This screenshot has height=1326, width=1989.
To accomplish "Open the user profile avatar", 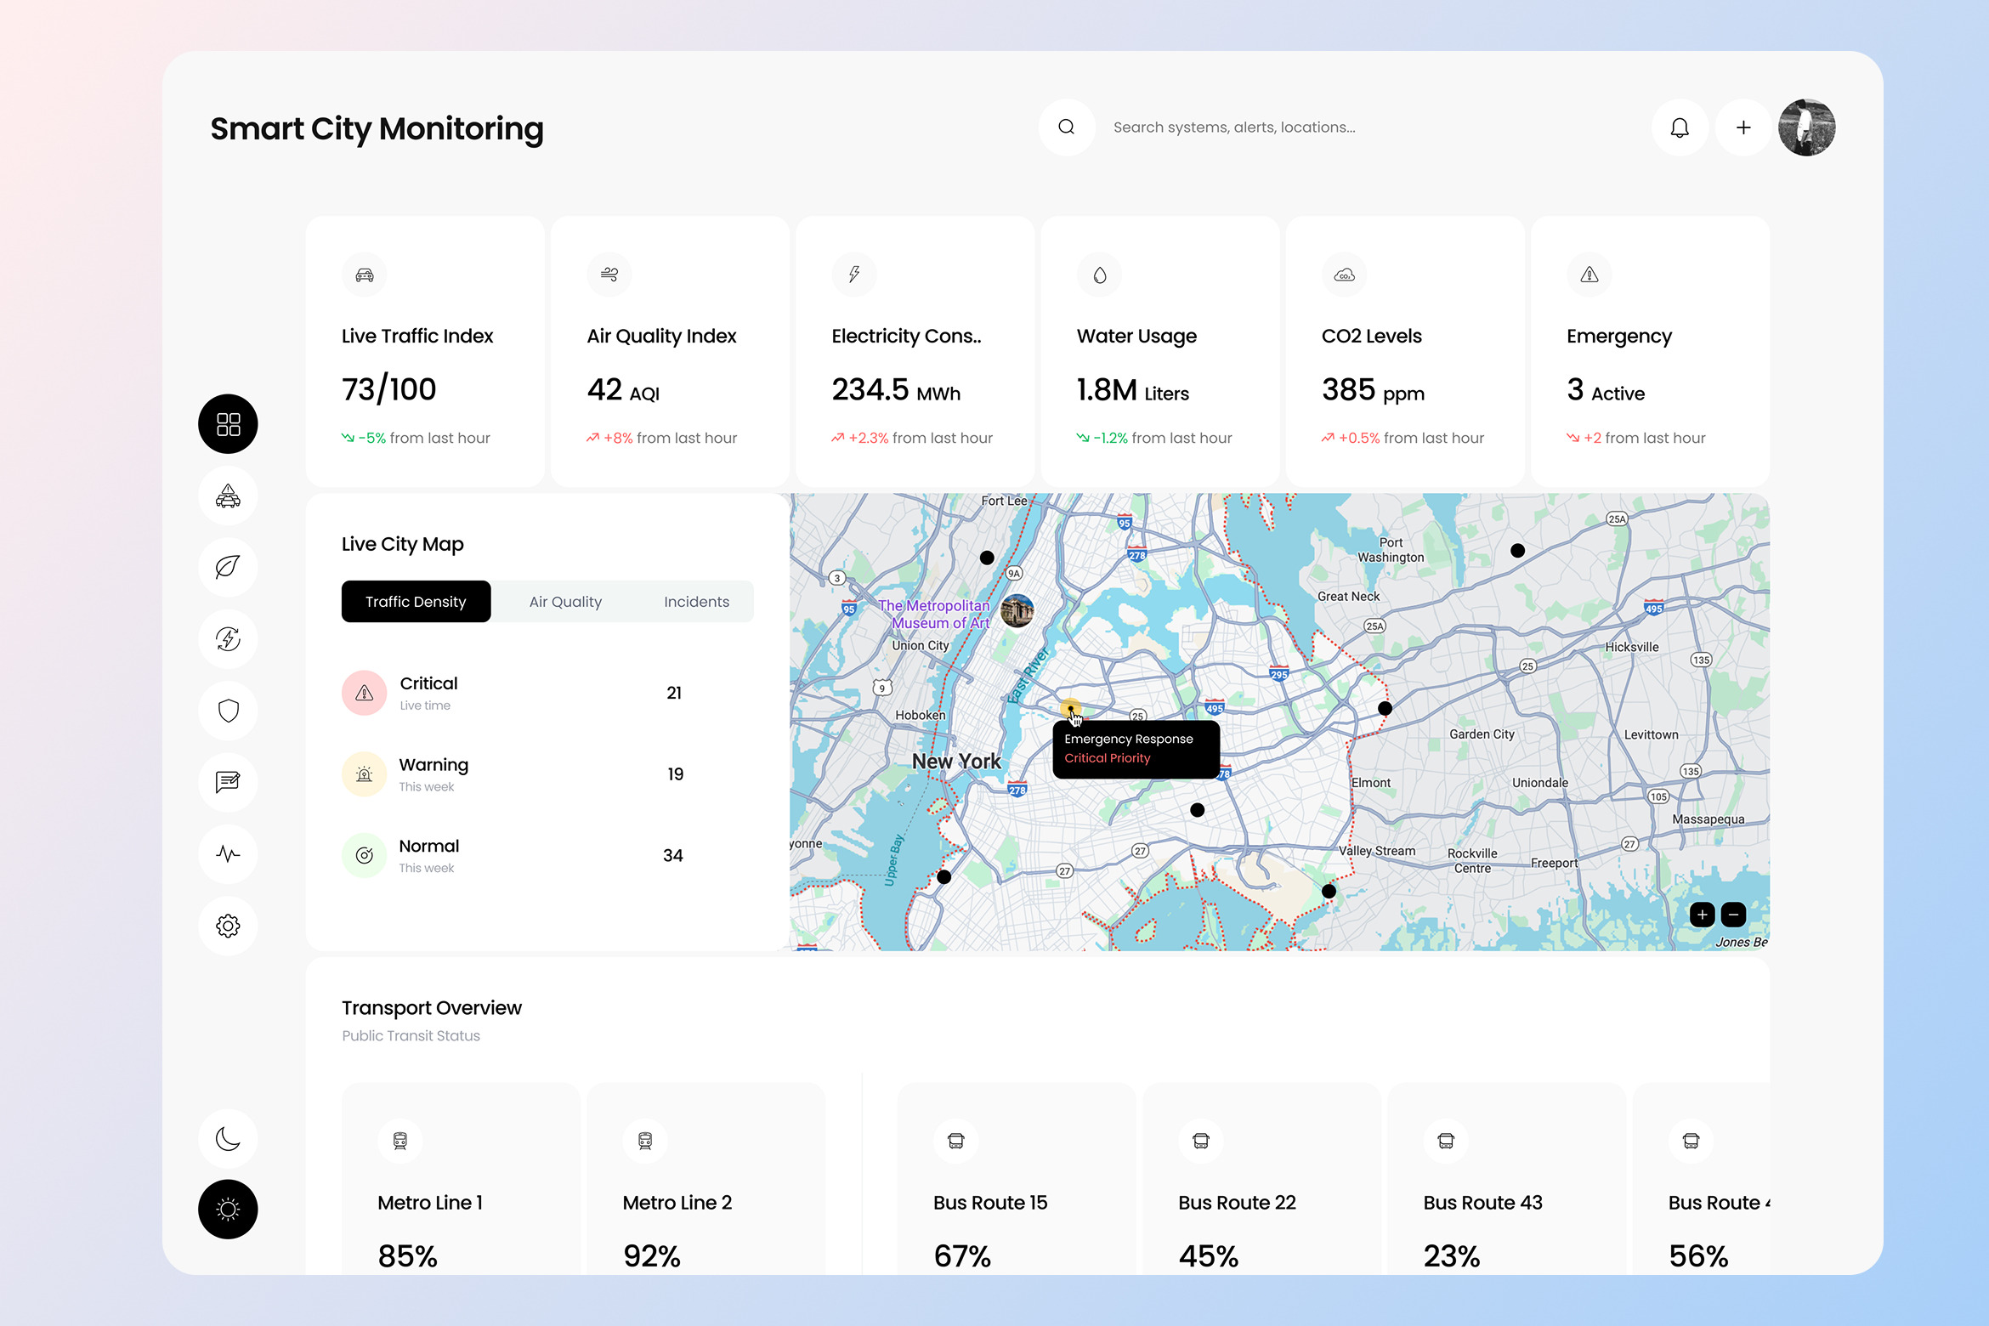I will [1807, 127].
